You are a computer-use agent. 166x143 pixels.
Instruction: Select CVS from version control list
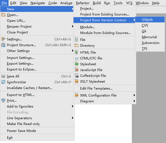[x=150, y=25]
